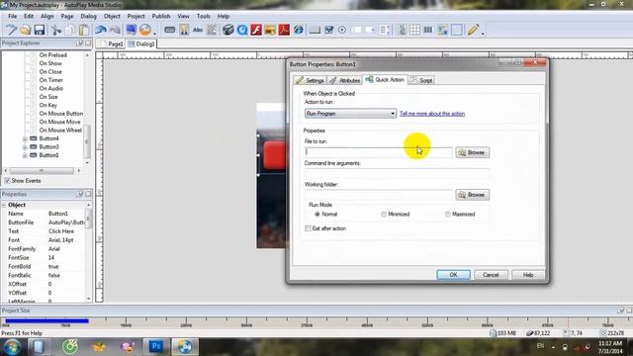Click the blue Undo arrow icon
The height and width of the screenshot is (356, 633).
coord(101,30)
